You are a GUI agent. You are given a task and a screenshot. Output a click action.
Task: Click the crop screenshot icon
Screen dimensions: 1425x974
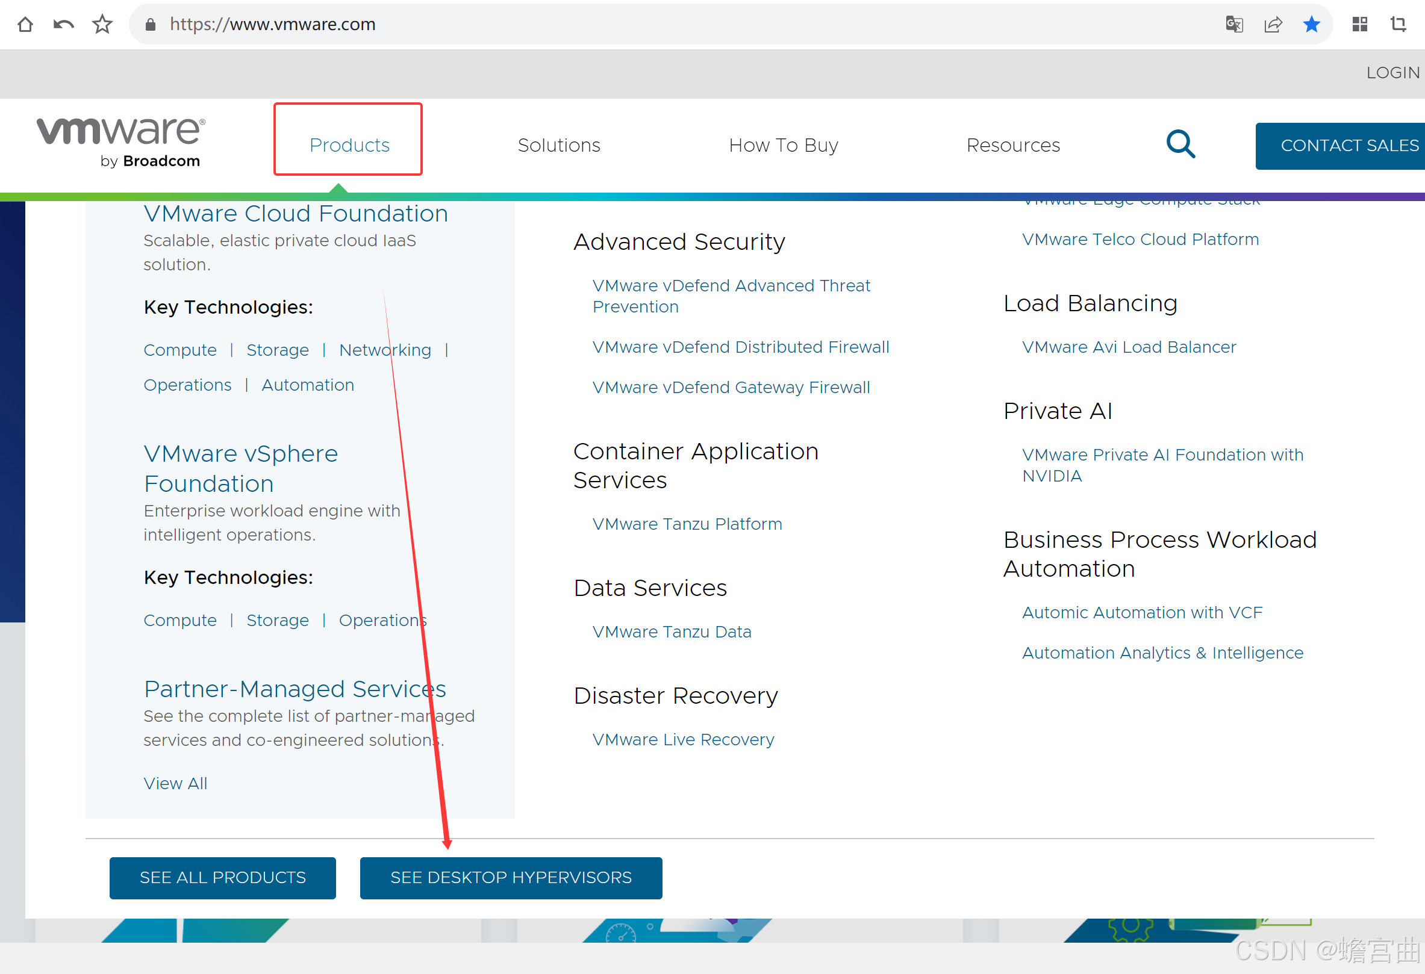pyautogui.click(x=1398, y=25)
